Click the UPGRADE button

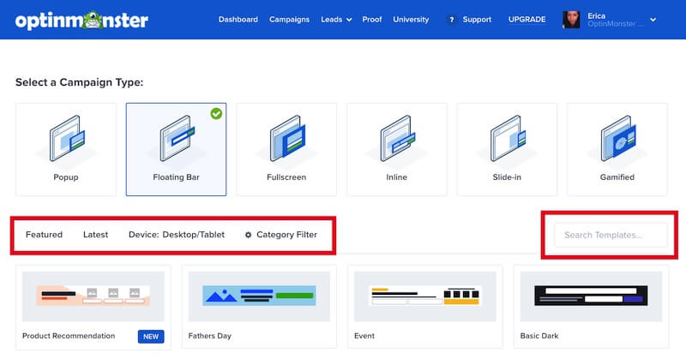[527, 20]
